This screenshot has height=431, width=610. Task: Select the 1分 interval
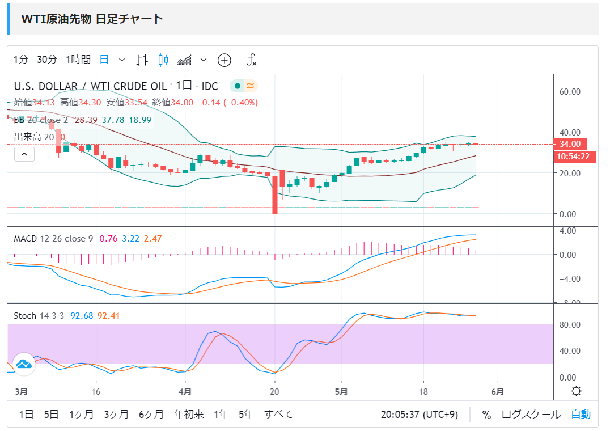[21, 60]
